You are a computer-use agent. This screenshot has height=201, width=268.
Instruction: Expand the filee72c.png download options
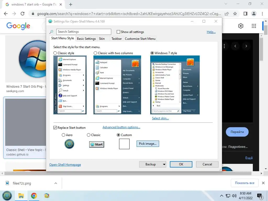(56, 183)
